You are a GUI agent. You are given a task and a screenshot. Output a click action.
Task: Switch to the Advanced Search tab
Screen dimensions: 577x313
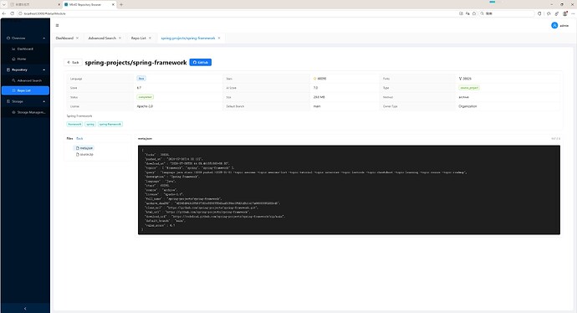[102, 38]
